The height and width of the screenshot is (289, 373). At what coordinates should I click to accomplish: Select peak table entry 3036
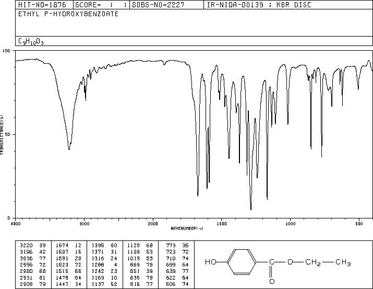(x=26, y=258)
